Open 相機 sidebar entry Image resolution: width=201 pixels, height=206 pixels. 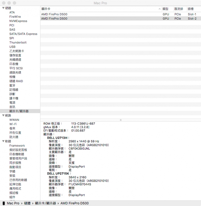12,77
